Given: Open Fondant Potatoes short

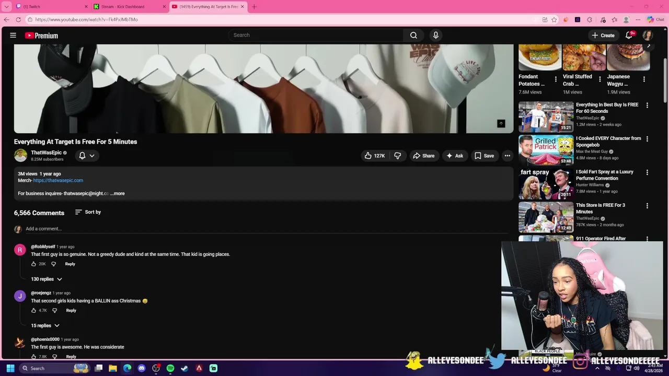Looking at the screenshot, I should pos(539,57).
